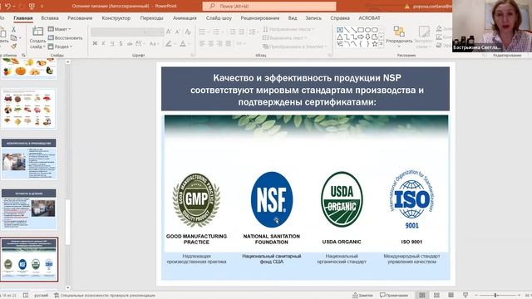The height and width of the screenshot is (299, 532).
Task: Open Выровнять текст dropdown
Action: coord(284,37)
